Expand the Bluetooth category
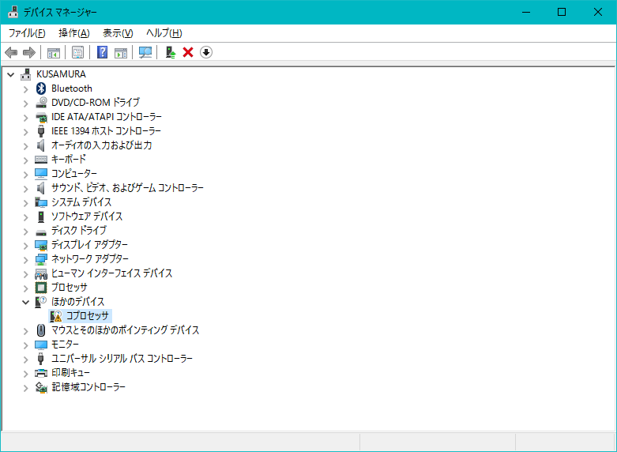617x452 pixels. (x=25, y=89)
